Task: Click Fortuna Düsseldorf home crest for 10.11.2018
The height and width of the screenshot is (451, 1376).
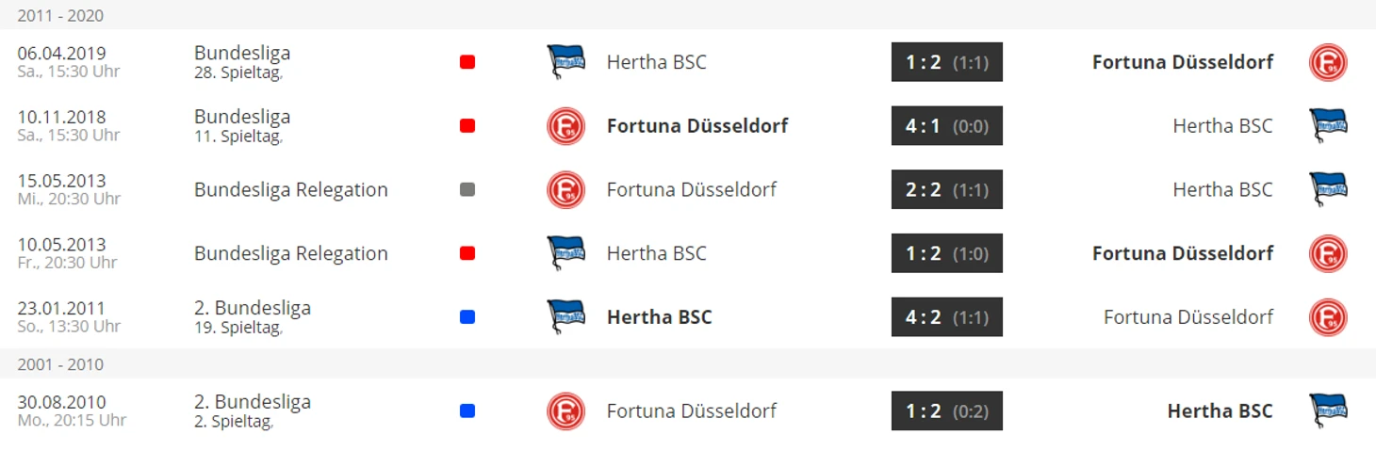Action: pos(565,126)
